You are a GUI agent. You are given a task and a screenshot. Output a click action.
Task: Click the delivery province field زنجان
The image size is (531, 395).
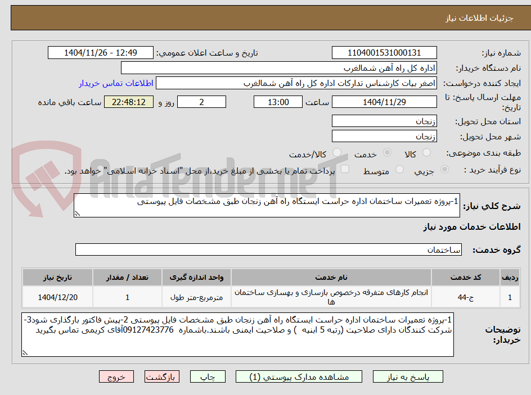[384, 121]
